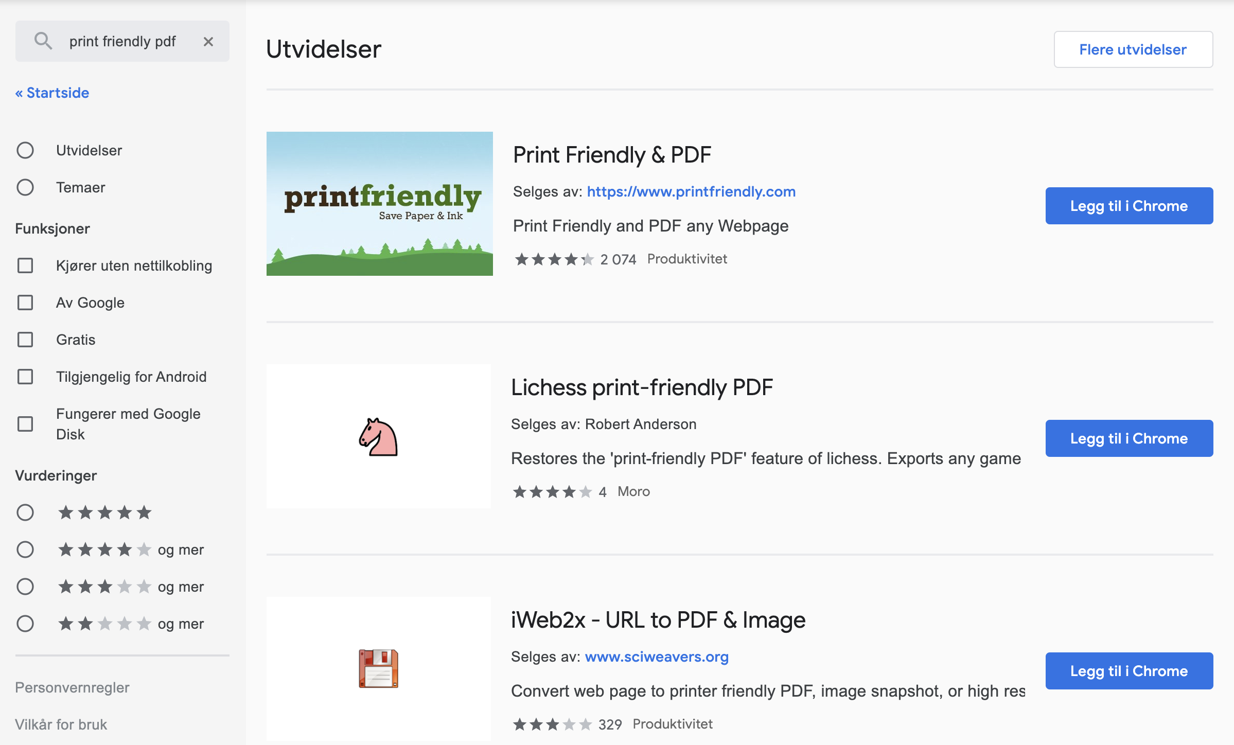This screenshot has width=1234, height=745.
Task: Check the Fungerer med Google Disk filter
Action: [25, 424]
